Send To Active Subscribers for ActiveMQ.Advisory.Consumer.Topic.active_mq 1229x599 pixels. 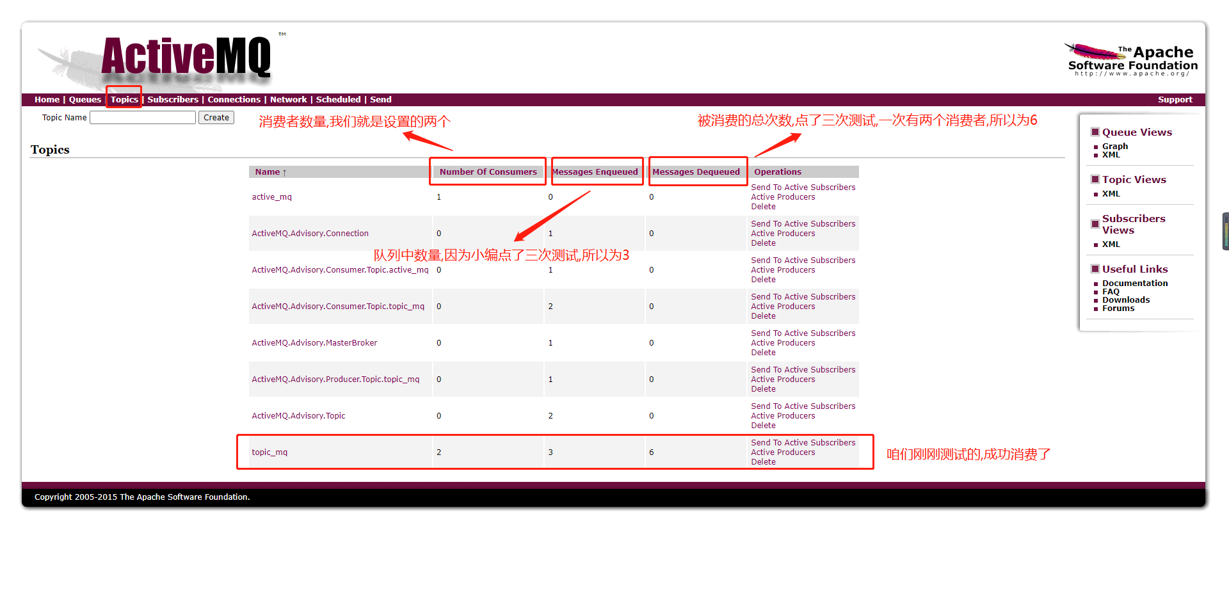click(x=803, y=260)
